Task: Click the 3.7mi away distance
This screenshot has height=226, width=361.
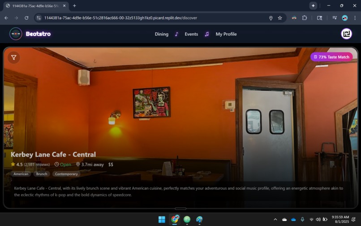Action: (x=90, y=165)
